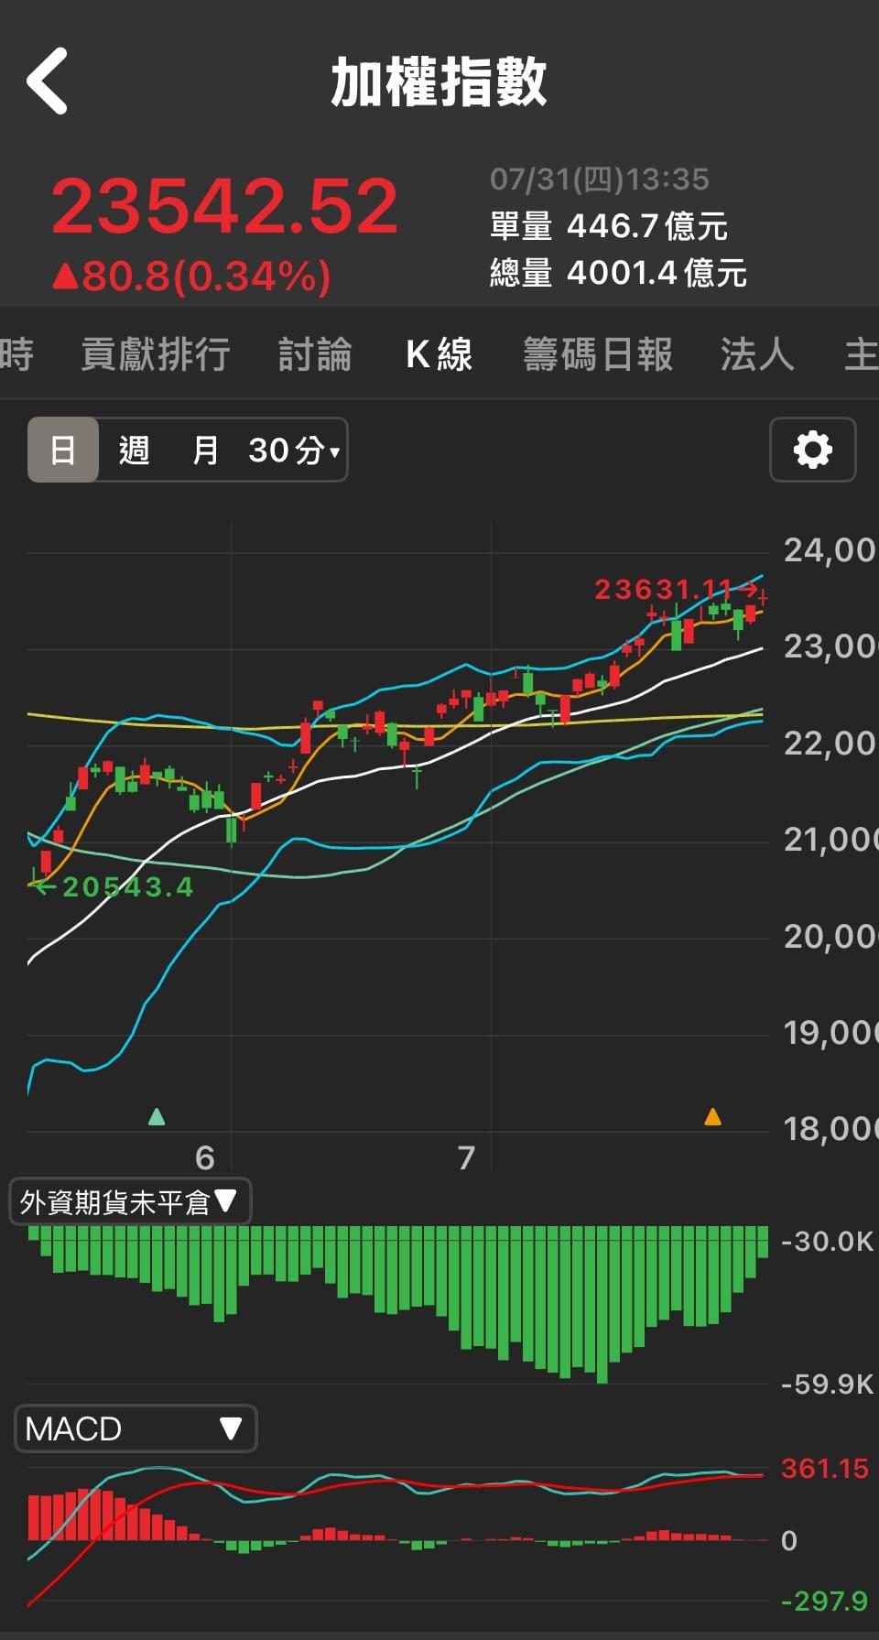879x1640 pixels.
Task: Tap the MACD lower bound -297.9
Action: click(x=825, y=1601)
